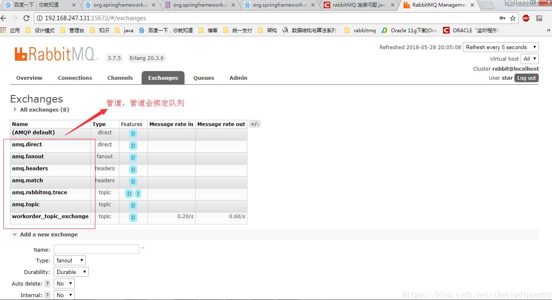
Task: Open the 数据结构与算法系列 bookmark
Action: pos(309,30)
